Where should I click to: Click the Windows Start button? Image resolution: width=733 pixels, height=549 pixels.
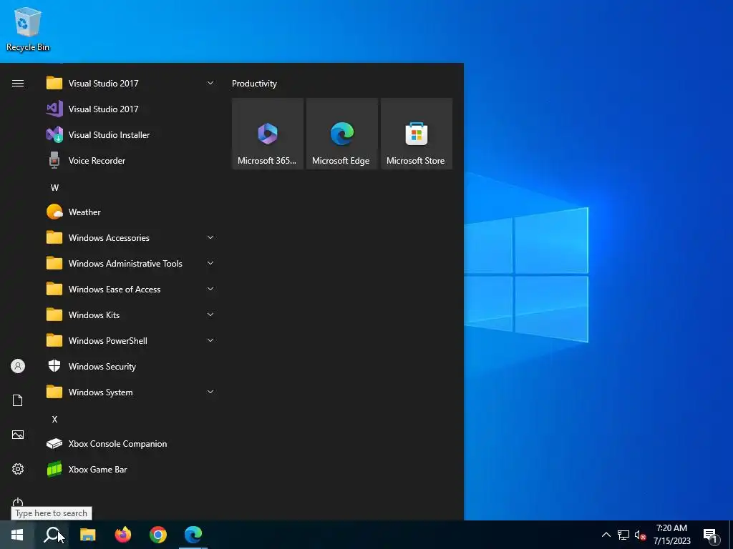(17, 535)
